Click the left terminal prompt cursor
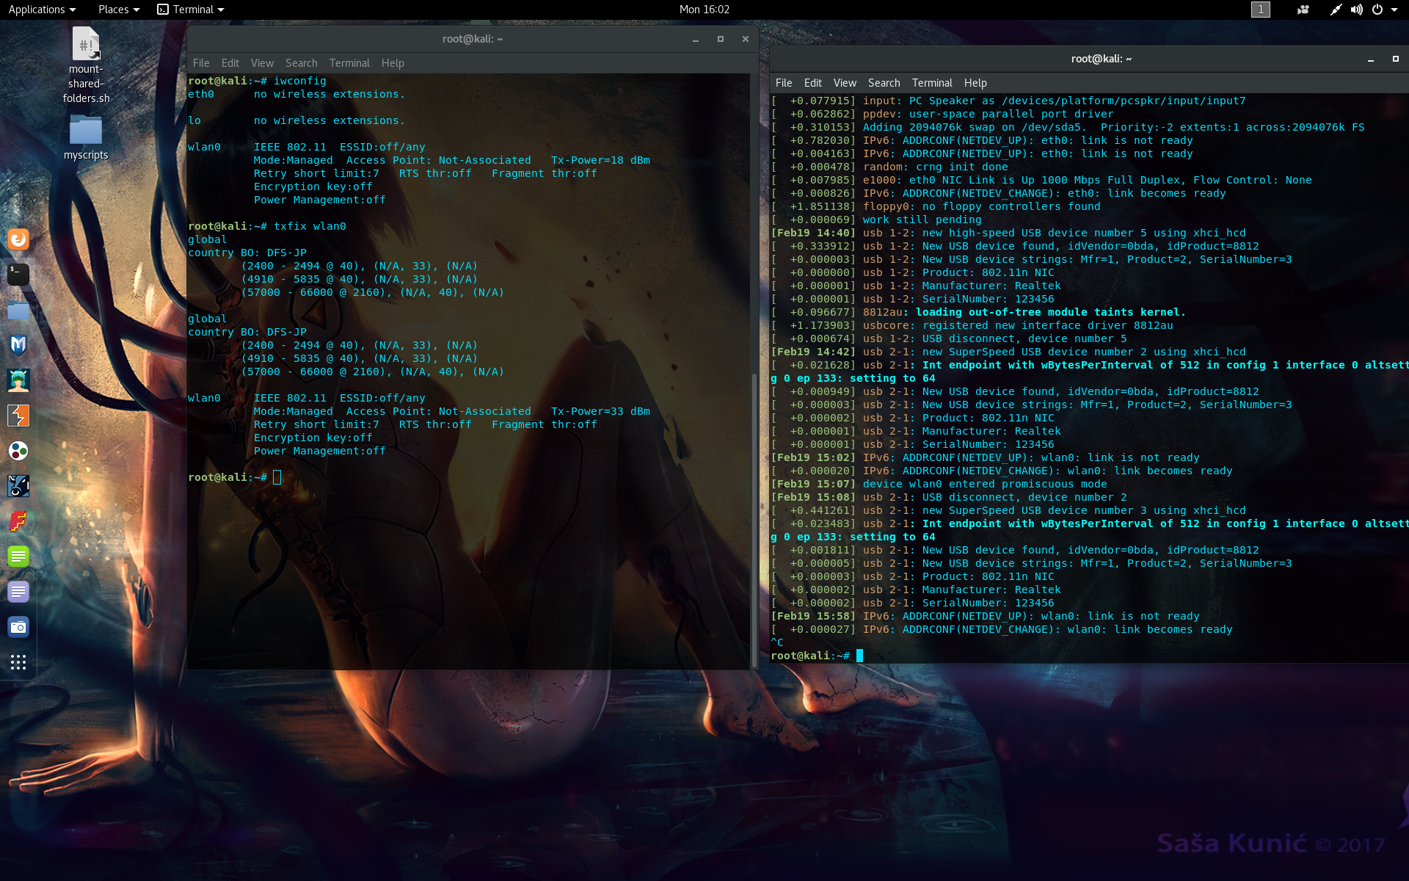The height and width of the screenshot is (881, 1409). coord(277,477)
